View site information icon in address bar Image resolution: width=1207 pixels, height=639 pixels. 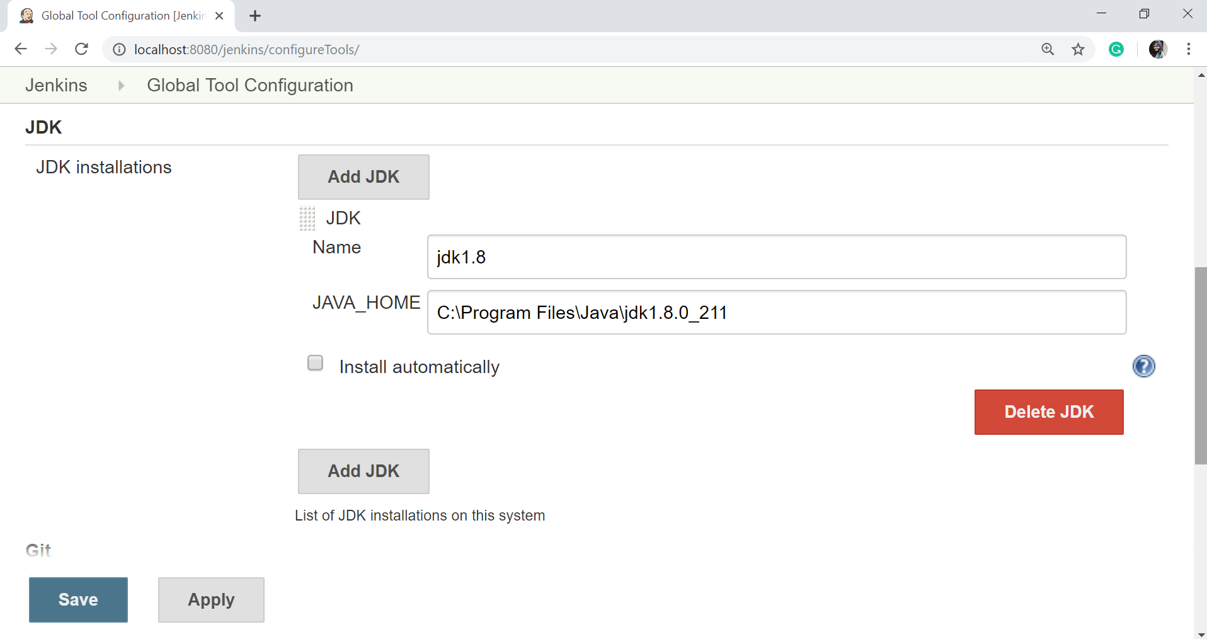click(x=119, y=50)
